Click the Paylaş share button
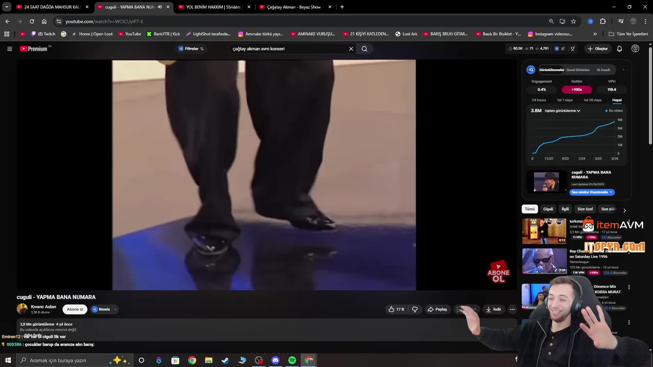 point(437,309)
